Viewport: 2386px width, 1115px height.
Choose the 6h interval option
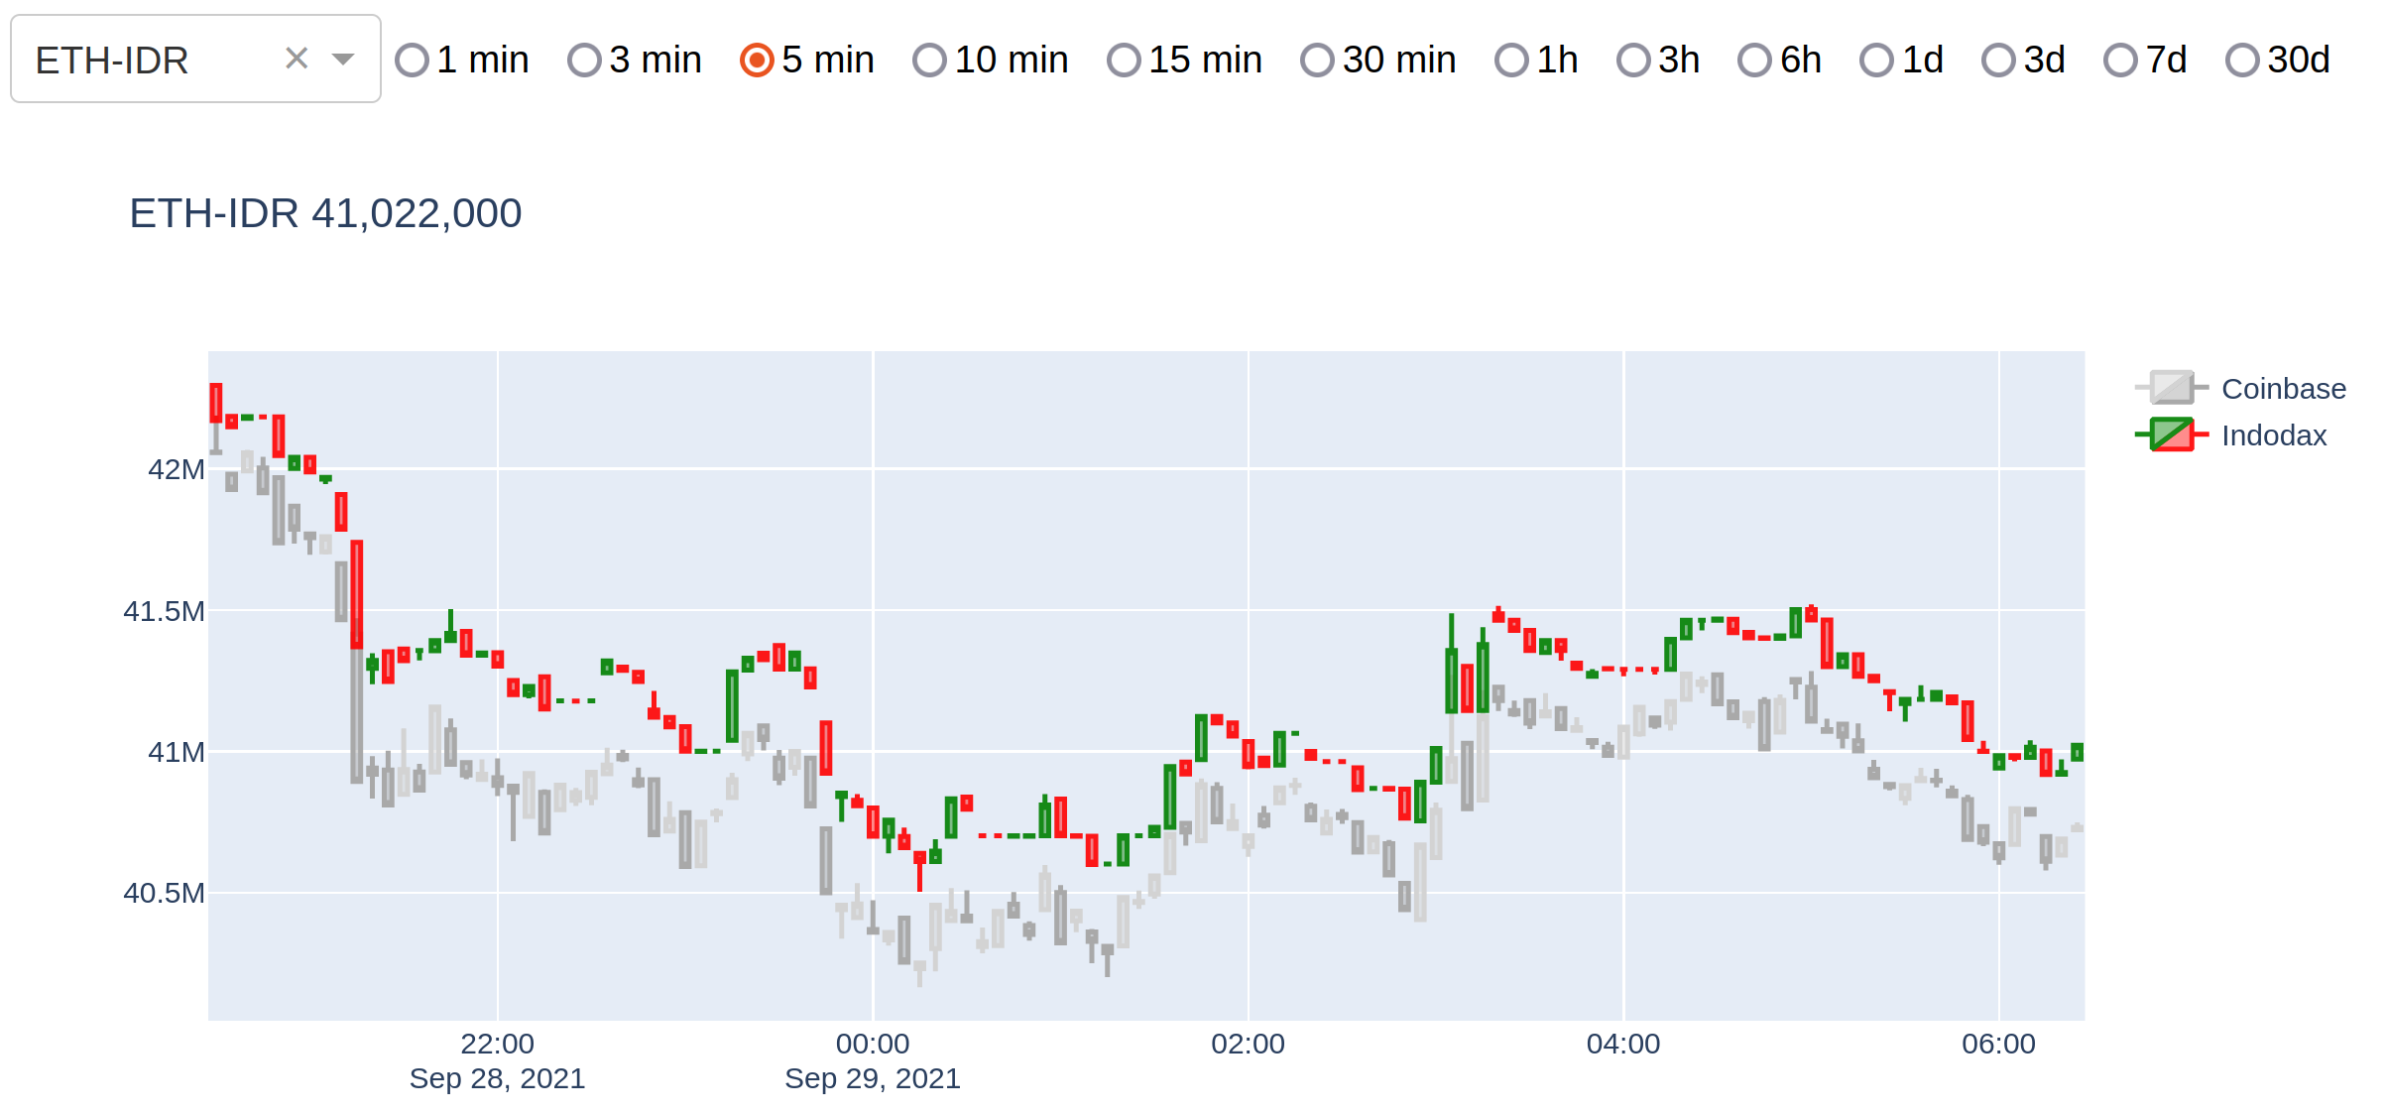pyautogui.click(x=1754, y=61)
